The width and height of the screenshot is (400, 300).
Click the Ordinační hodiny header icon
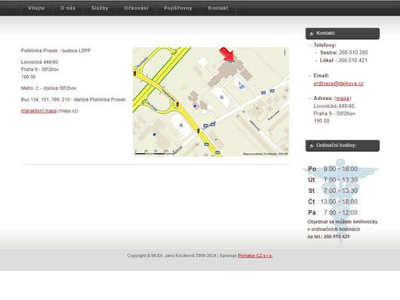coord(311,146)
